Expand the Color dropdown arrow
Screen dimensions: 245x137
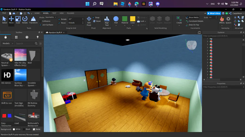[133, 25]
